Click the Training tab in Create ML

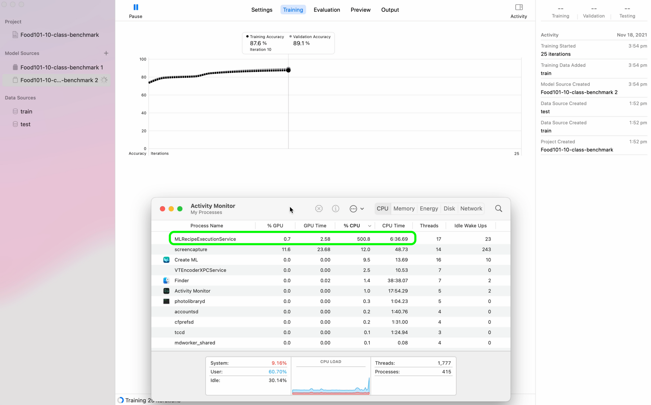[x=292, y=10]
